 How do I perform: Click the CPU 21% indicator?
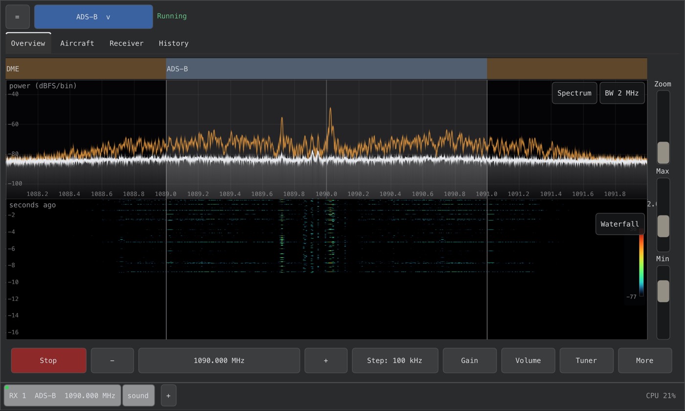(661, 395)
